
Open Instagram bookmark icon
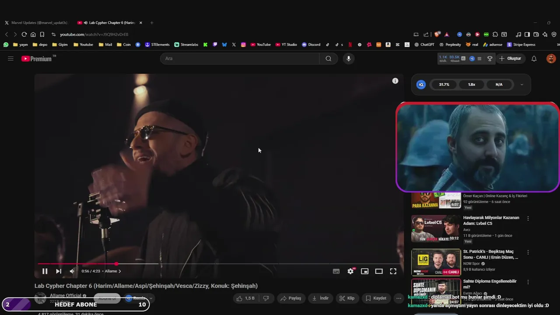(243, 45)
